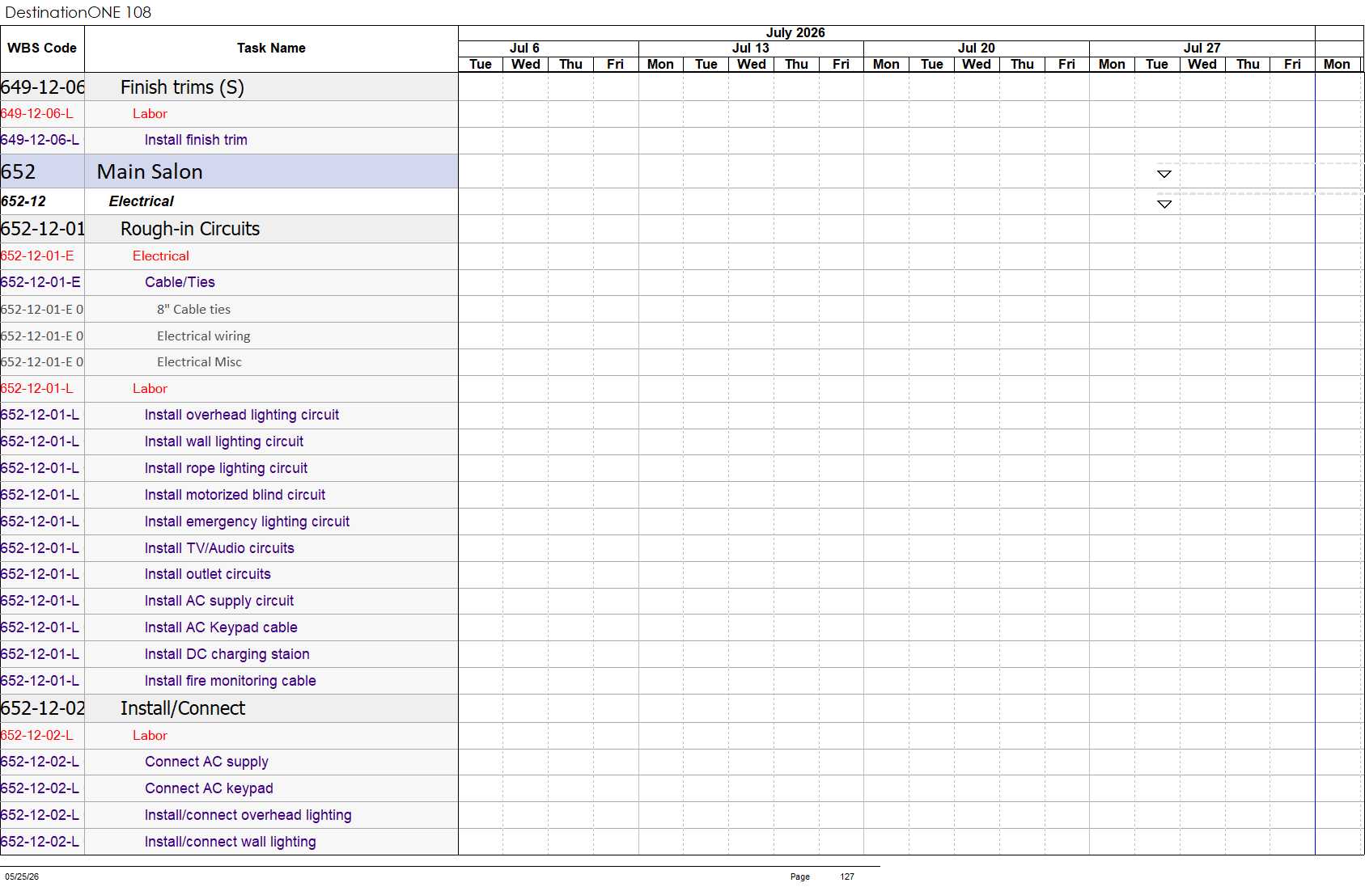Select the 'Finish trims (S)' task row
Screen dimensions: 1365x887
click(229, 87)
